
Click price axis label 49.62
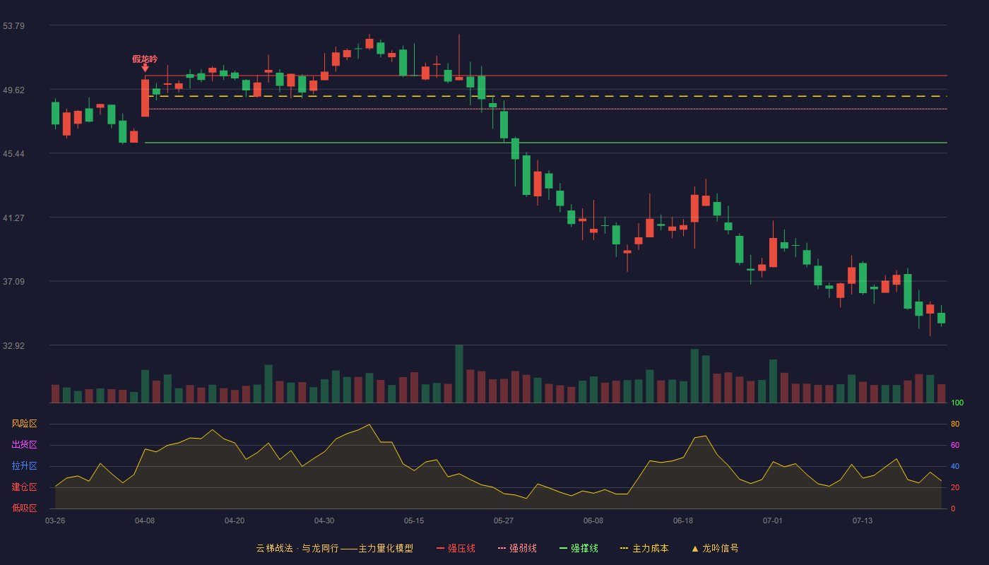(13, 90)
